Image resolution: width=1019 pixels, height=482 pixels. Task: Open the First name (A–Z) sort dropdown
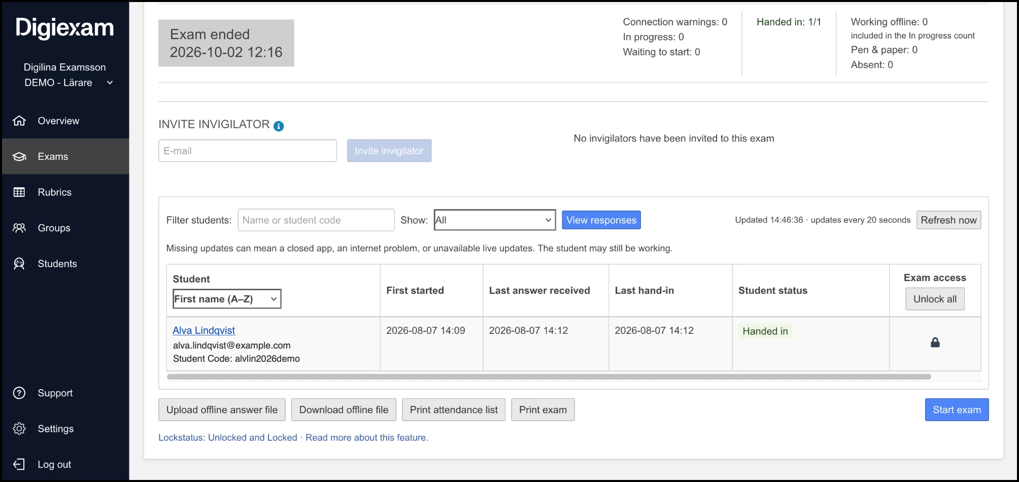(227, 299)
